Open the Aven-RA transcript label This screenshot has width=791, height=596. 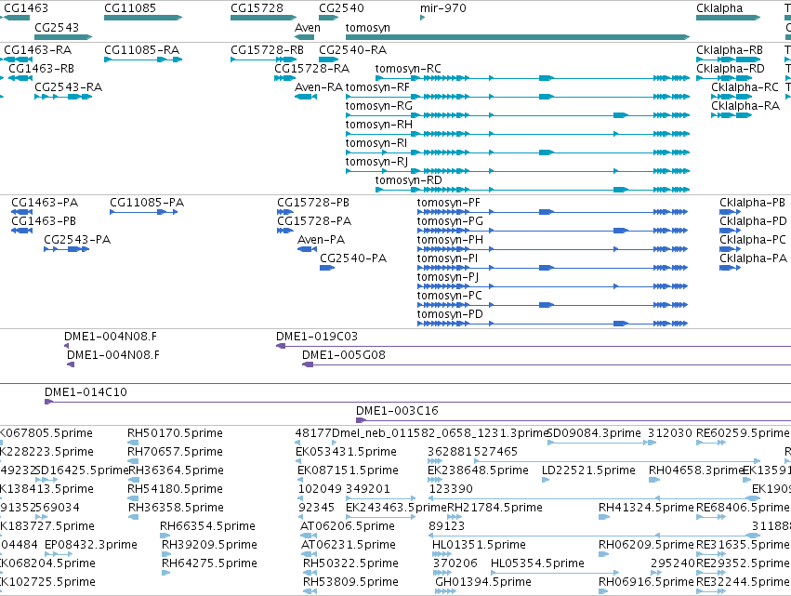[x=319, y=86]
